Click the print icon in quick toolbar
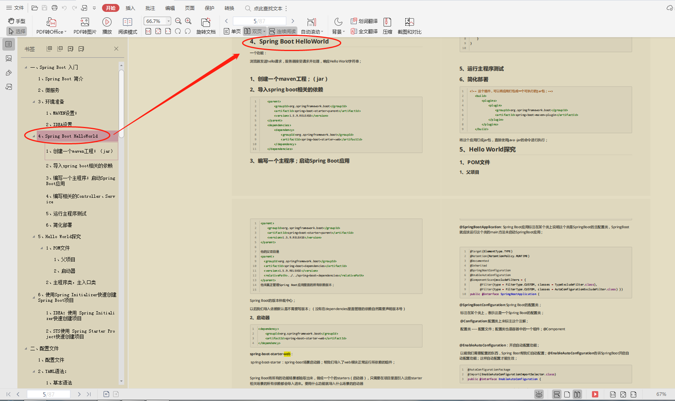Image resolution: width=675 pixels, height=401 pixels. 55,8
